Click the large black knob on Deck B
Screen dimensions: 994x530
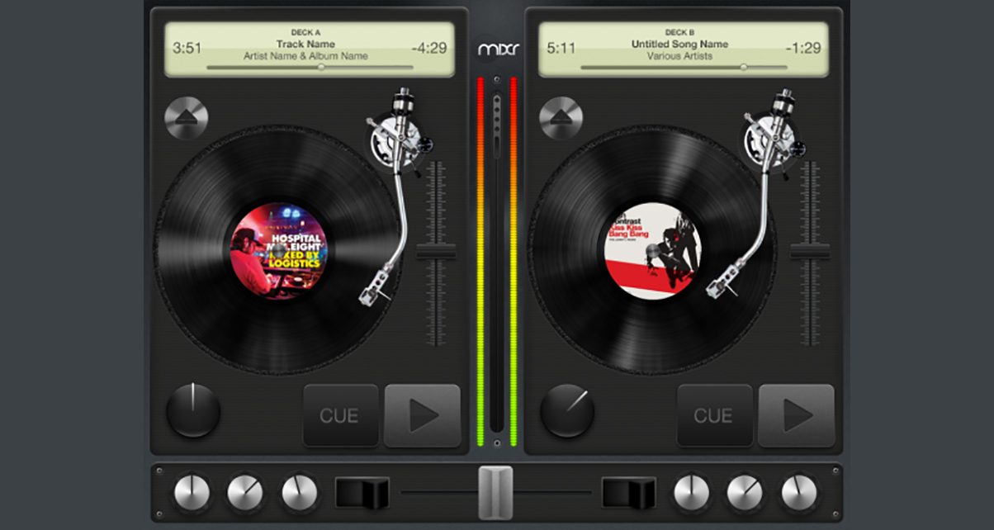pos(567,410)
